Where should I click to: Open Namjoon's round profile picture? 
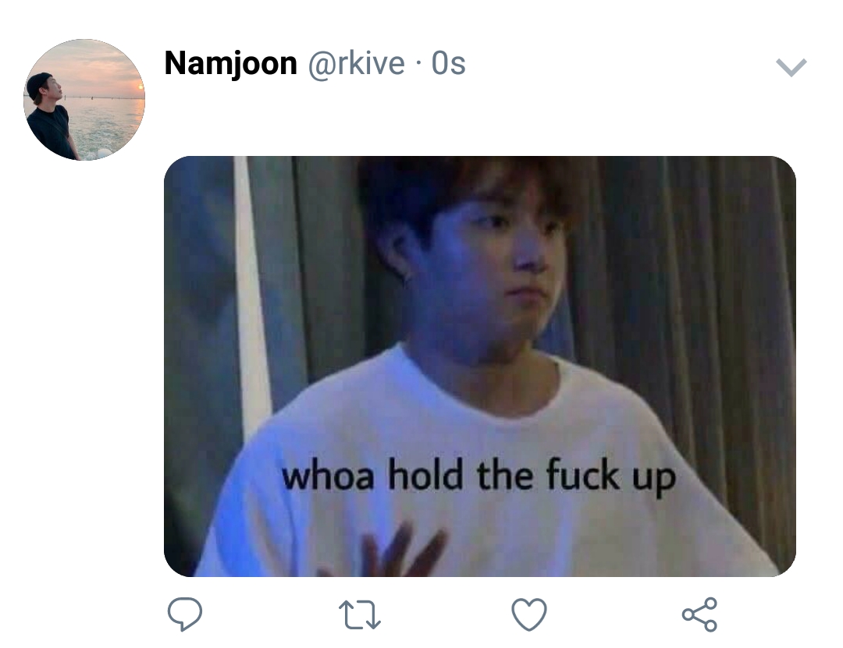click(x=84, y=99)
